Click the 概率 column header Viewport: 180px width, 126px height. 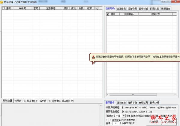[x=89, y=8]
